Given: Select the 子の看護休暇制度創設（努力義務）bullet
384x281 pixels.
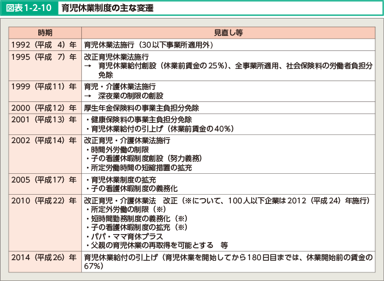Looking at the screenshot, I should pos(146,159).
